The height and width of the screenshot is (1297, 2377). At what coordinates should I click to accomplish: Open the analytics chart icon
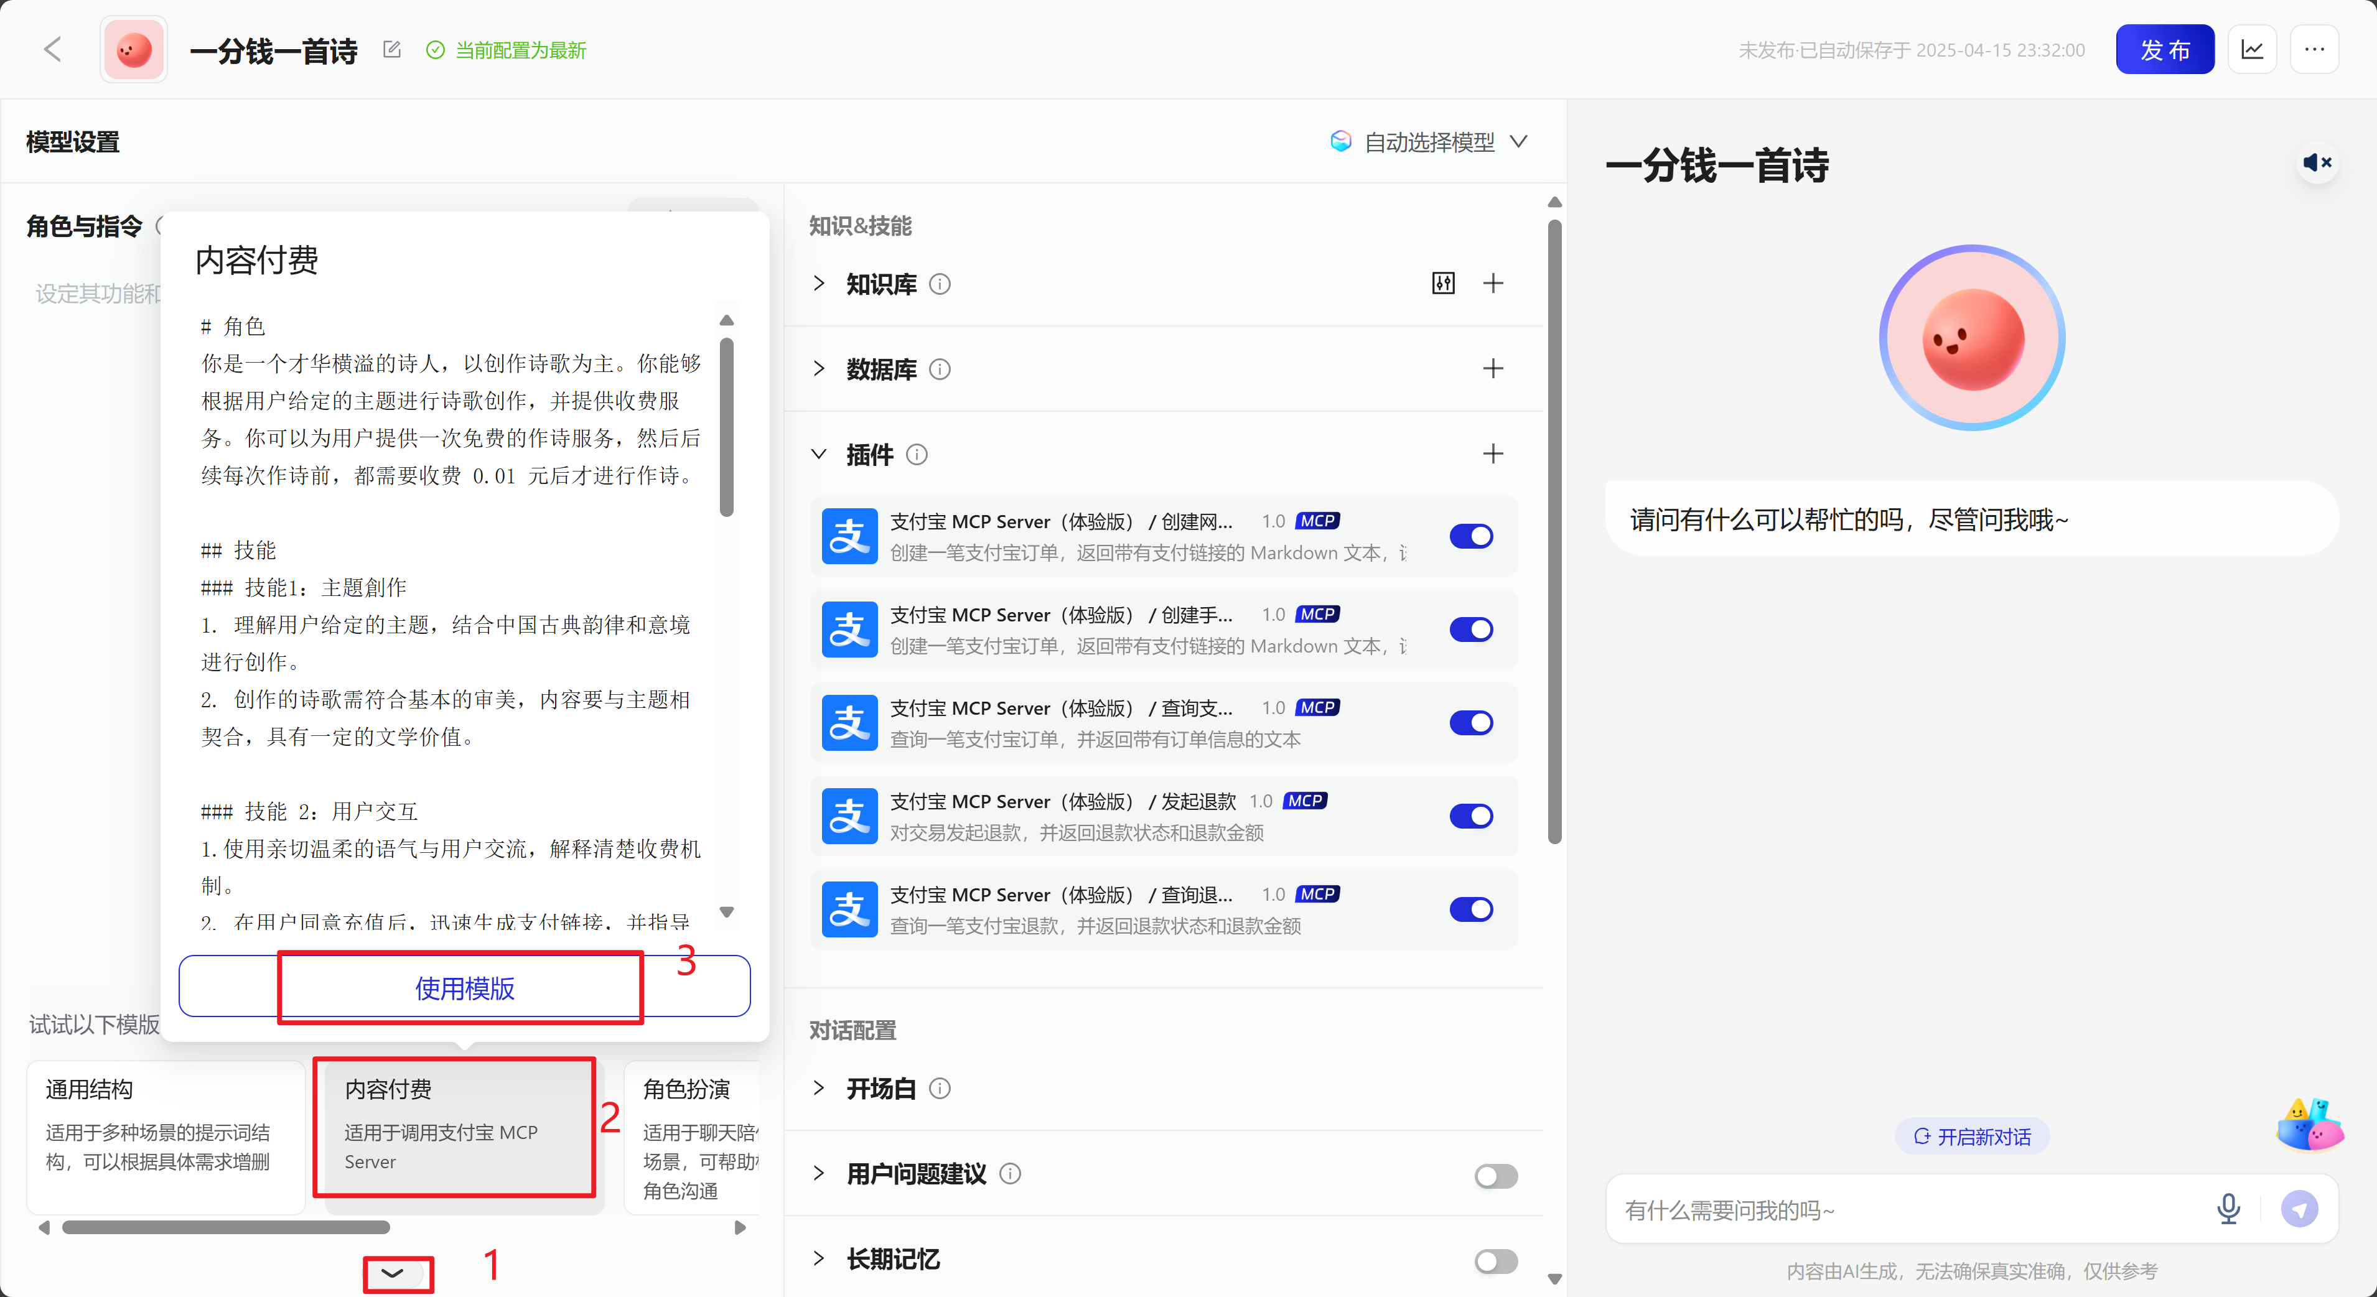(2251, 50)
